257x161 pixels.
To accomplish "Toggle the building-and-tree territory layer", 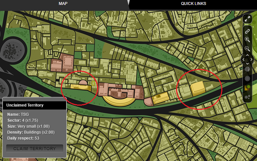I will [x=247, y=88].
